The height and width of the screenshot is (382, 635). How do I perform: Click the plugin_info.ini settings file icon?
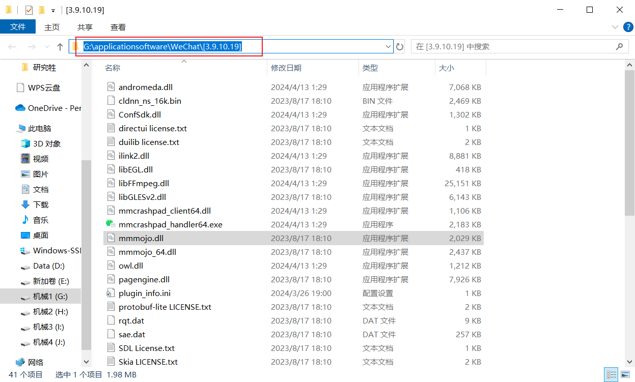pyautogui.click(x=111, y=293)
